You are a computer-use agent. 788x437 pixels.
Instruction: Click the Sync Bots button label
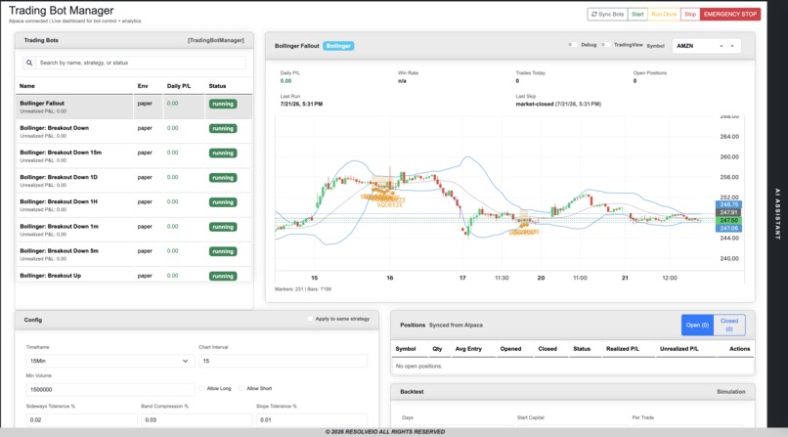pyautogui.click(x=611, y=14)
